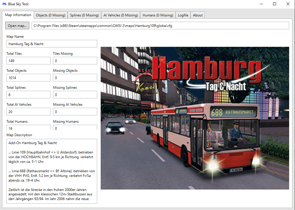
Task: Open the Logfile tab
Action: (x=183, y=15)
